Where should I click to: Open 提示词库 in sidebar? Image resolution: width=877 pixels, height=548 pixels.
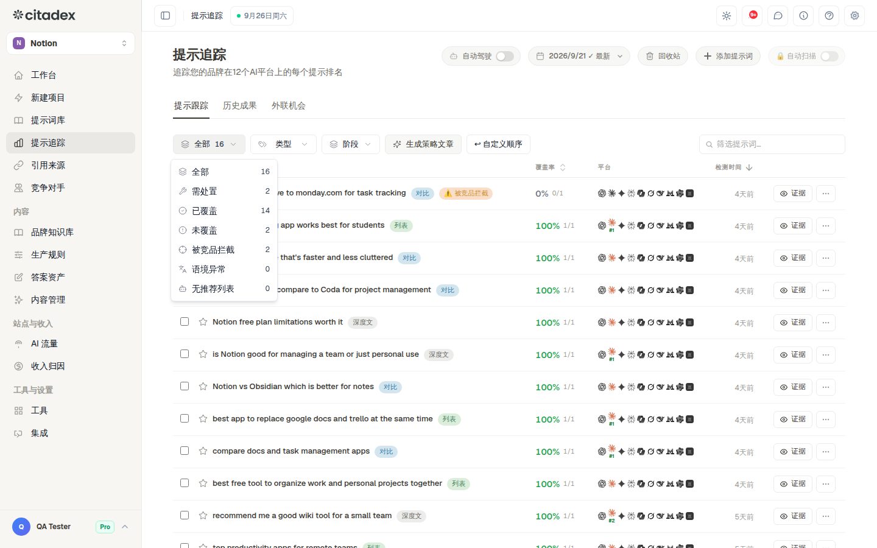pyautogui.click(x=71, y=120)
